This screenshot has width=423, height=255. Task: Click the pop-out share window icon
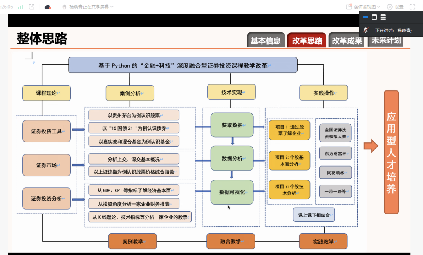(x=32, y=7)
